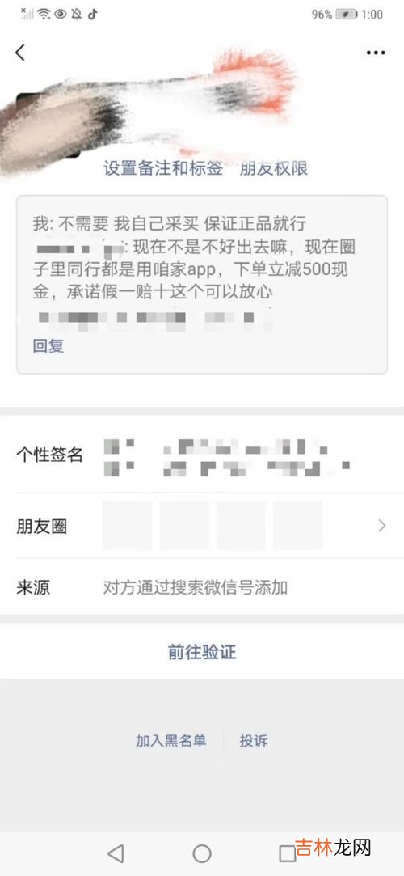
Task: Tap the muted bell icon in status bar
Action: (x=77, y=15)
